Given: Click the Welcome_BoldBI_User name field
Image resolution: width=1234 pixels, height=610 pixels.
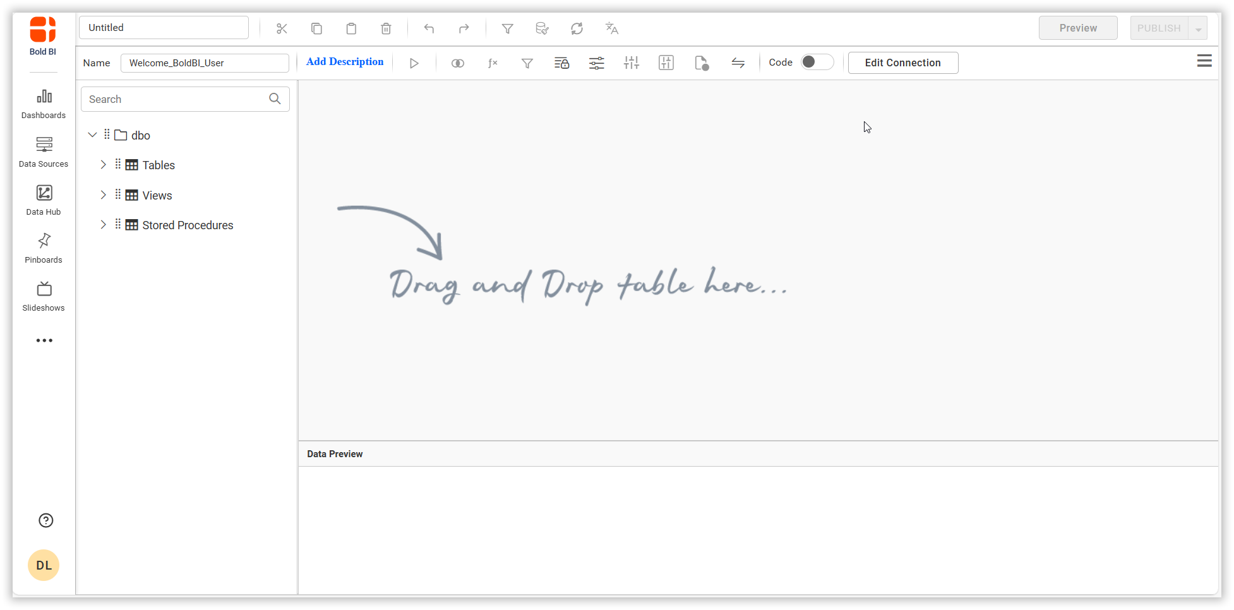Looking at the screenshot, I should coord(205,63).
